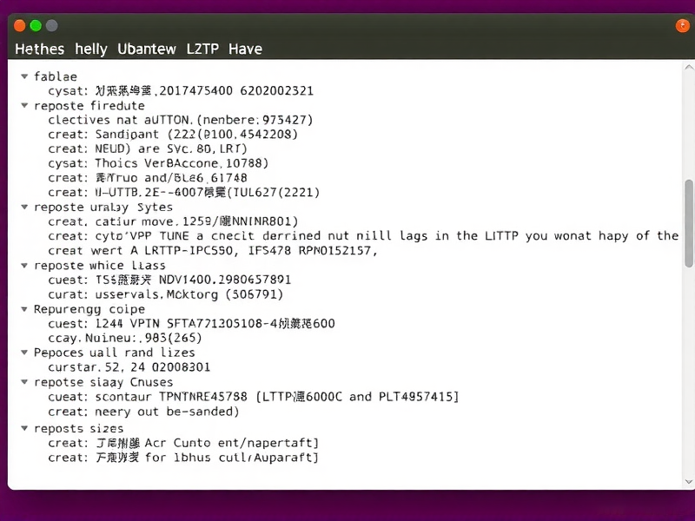Open the helly menu

pos(91,49)
